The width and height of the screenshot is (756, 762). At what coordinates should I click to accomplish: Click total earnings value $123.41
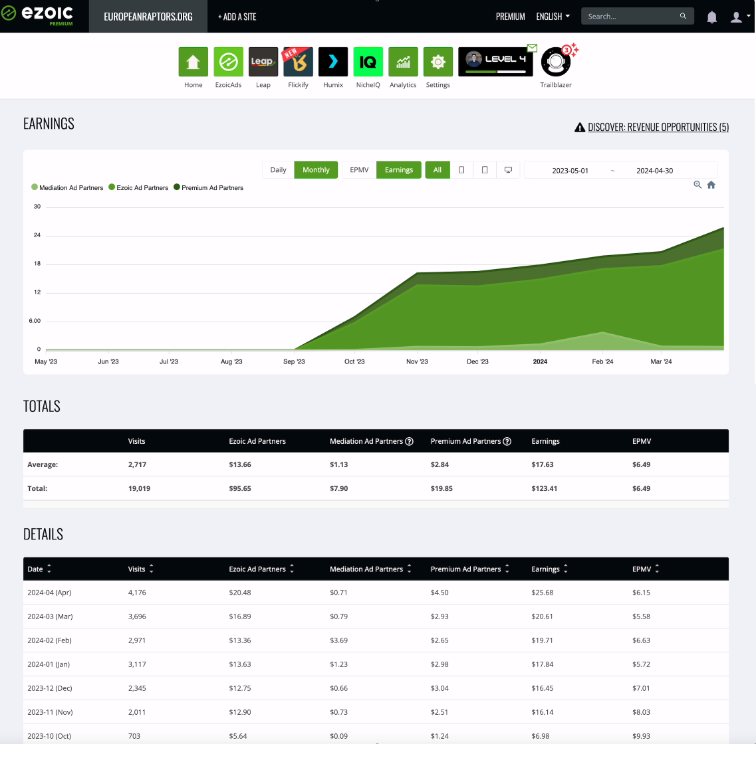[544, 488]
